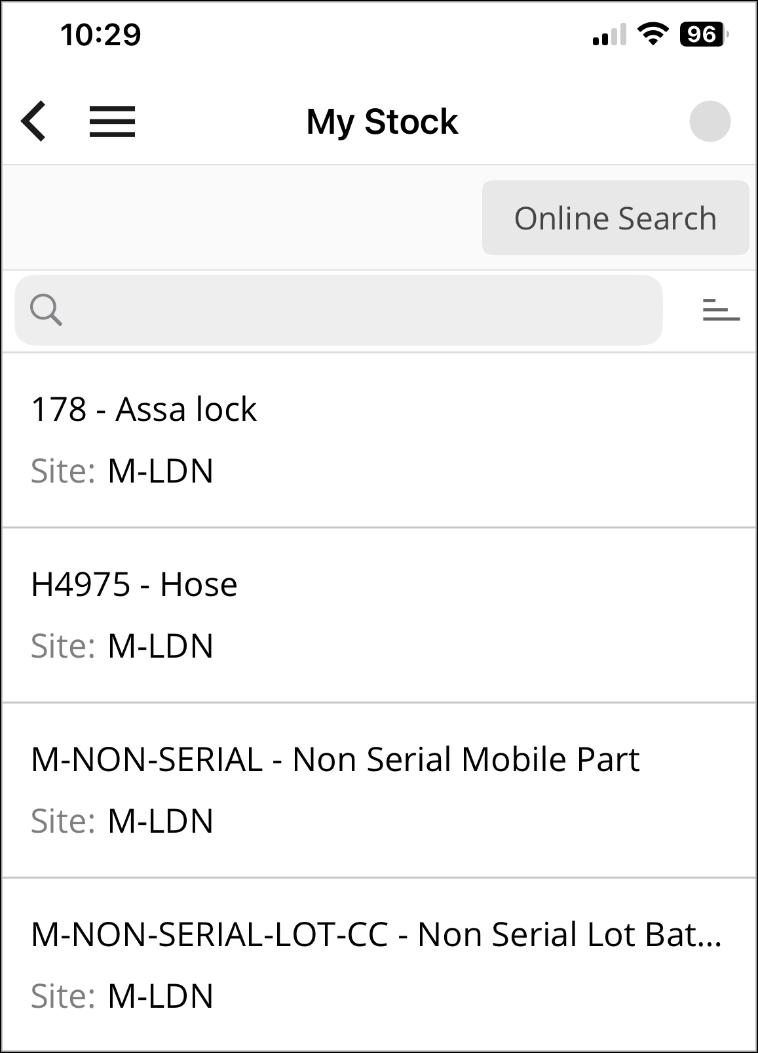Tap the Wi-Fi status icon
This screenshot has height=1053, width=758.
[653, 34]
